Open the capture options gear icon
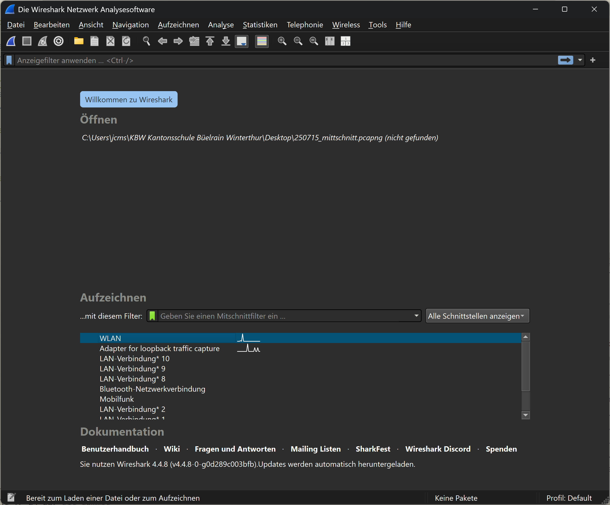The image size is (610, 505). click(58, 41)
